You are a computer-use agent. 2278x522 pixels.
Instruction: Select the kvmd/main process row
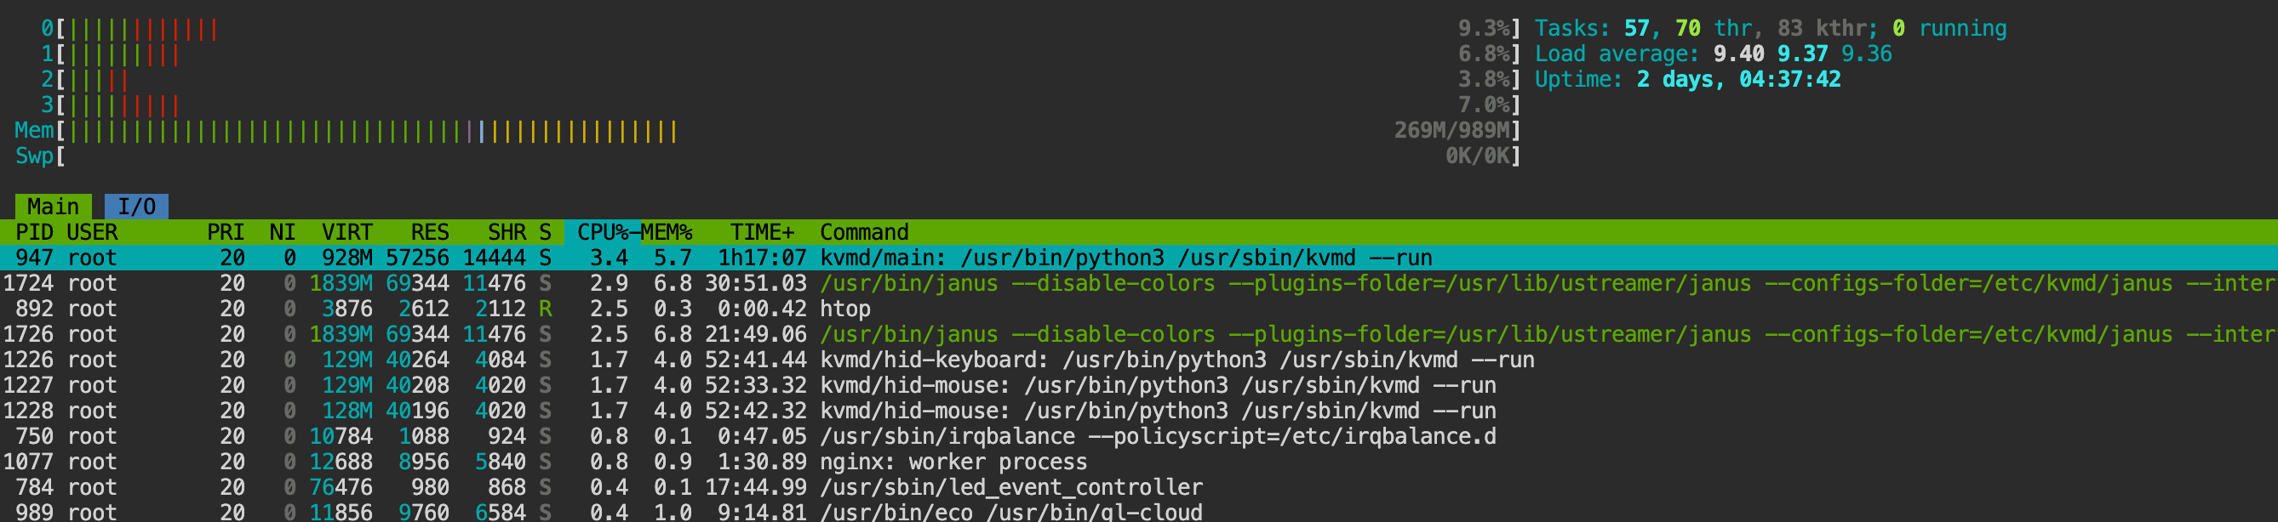1139,258
